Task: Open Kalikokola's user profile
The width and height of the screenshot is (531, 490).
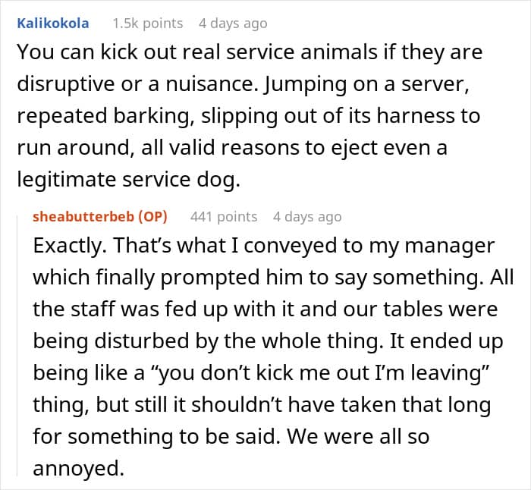Action: click(x=53, y=24)
